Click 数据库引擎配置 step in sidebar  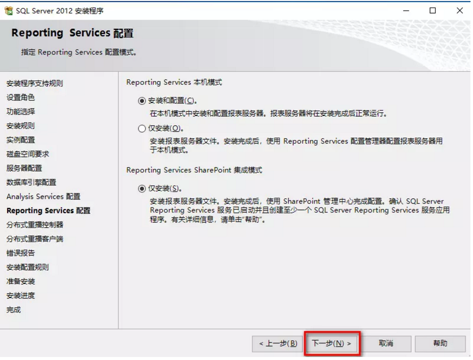pyautogui.click(x=31, y=182)
